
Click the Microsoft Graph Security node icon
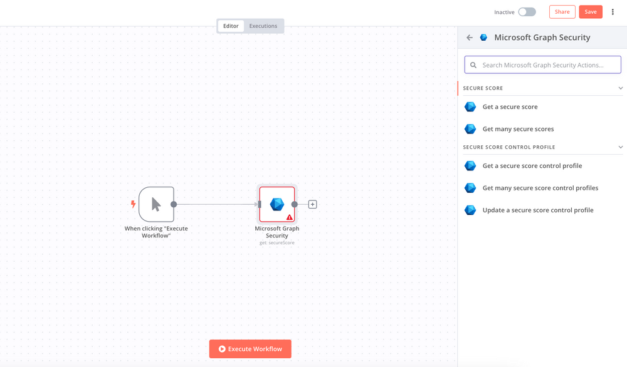(x=277, y=204)
